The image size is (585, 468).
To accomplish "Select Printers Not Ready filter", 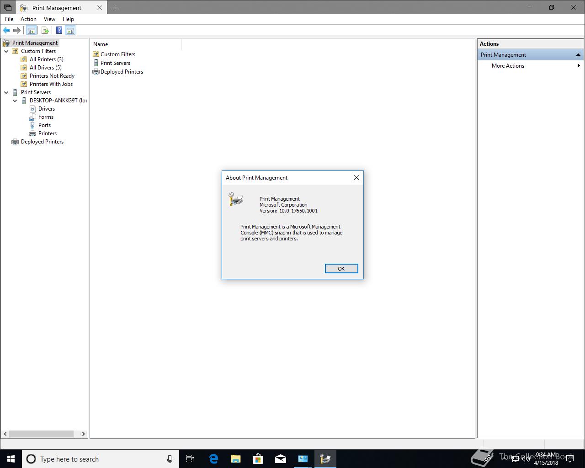I will [x=52, y=76].
